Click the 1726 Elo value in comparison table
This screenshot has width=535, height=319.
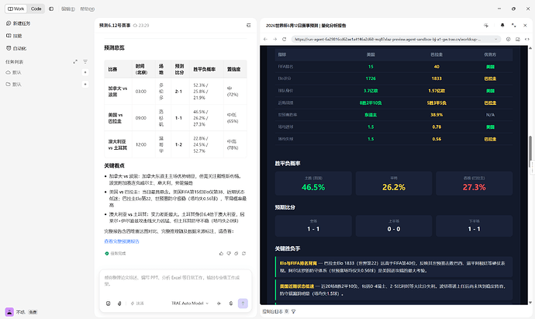[371, 78]
